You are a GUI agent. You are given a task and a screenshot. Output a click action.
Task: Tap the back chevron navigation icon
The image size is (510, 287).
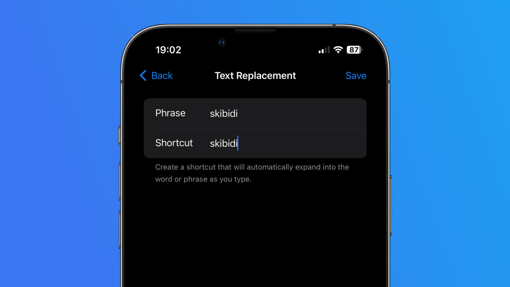click(x=143, y=75)
